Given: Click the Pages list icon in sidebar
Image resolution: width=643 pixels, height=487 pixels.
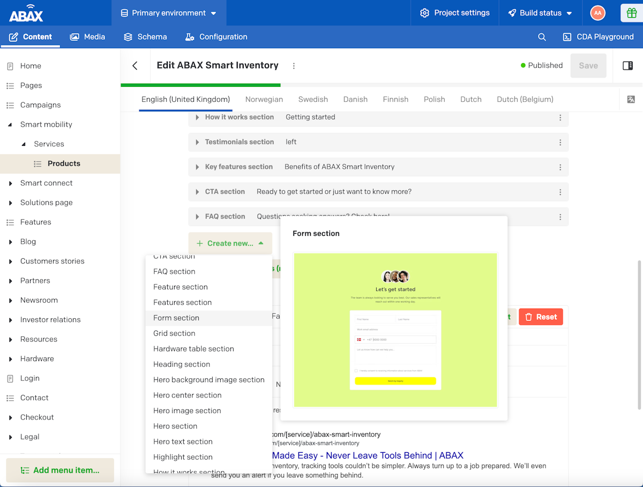Looking at the screenshot, I should (10, 86).
